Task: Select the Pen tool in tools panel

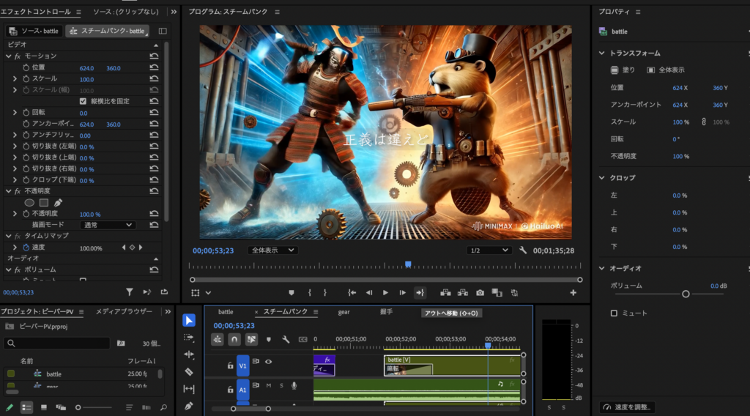Action: (189, 405)
